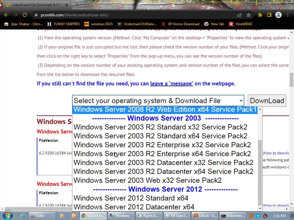This screenshot has height=220, width=294.
Task: Open the FUNNY SNIPPIES bookmark
Action: tap(63, 24)
